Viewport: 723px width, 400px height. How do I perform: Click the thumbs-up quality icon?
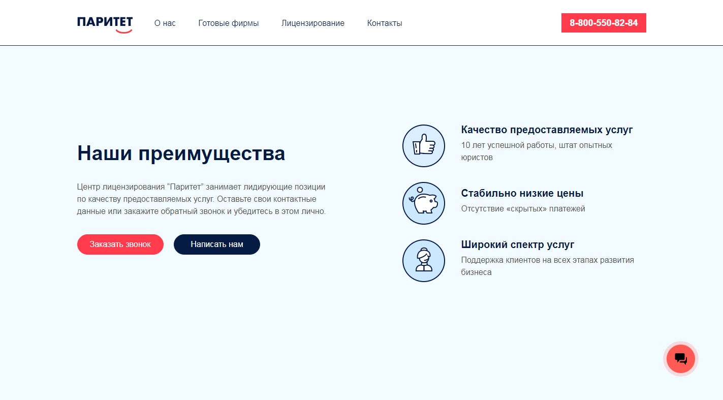coord(424,146)
